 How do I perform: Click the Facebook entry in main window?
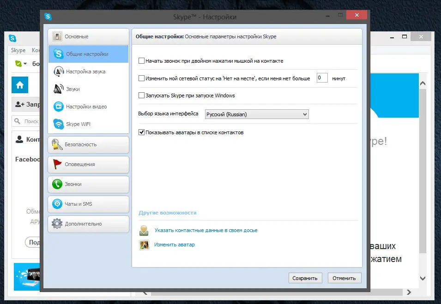coord(28,159)
